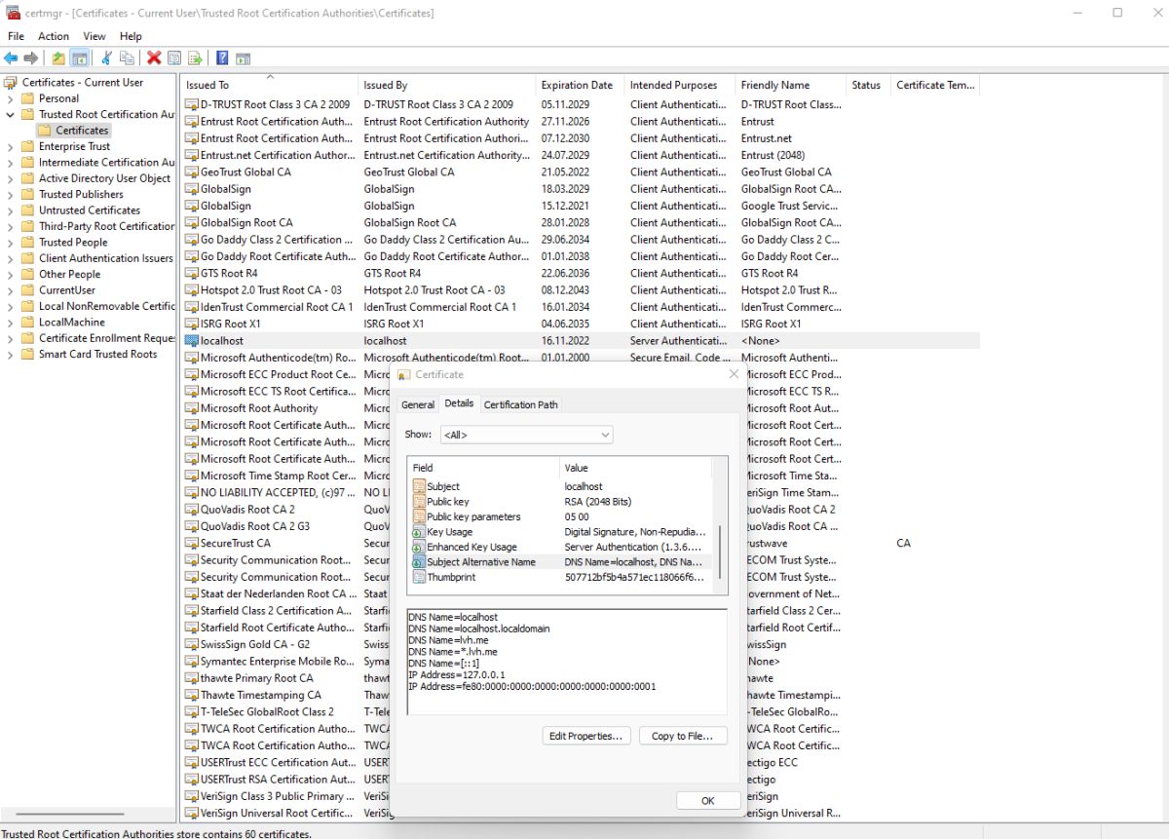
Task: Switch to the General tab
Action: click(x=418, y=404)
